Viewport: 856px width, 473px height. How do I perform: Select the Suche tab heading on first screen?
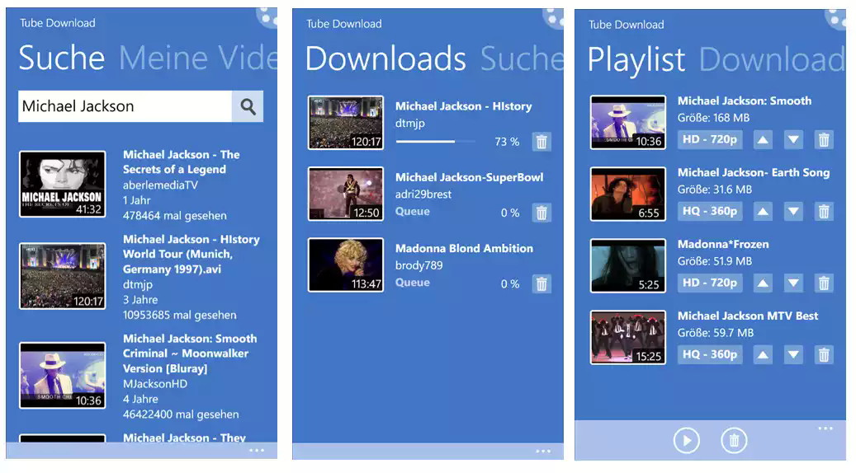61,57
